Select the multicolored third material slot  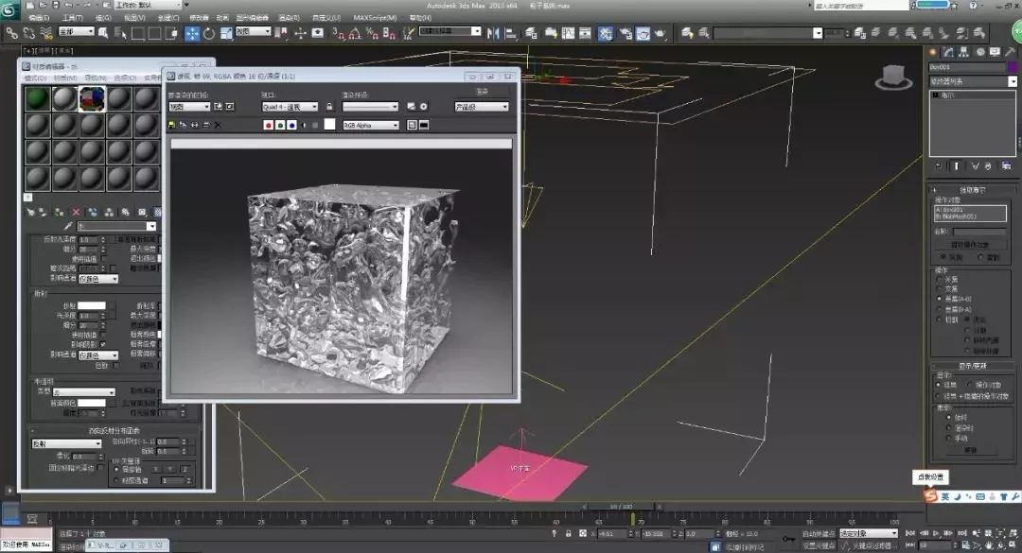pos(92,98)
